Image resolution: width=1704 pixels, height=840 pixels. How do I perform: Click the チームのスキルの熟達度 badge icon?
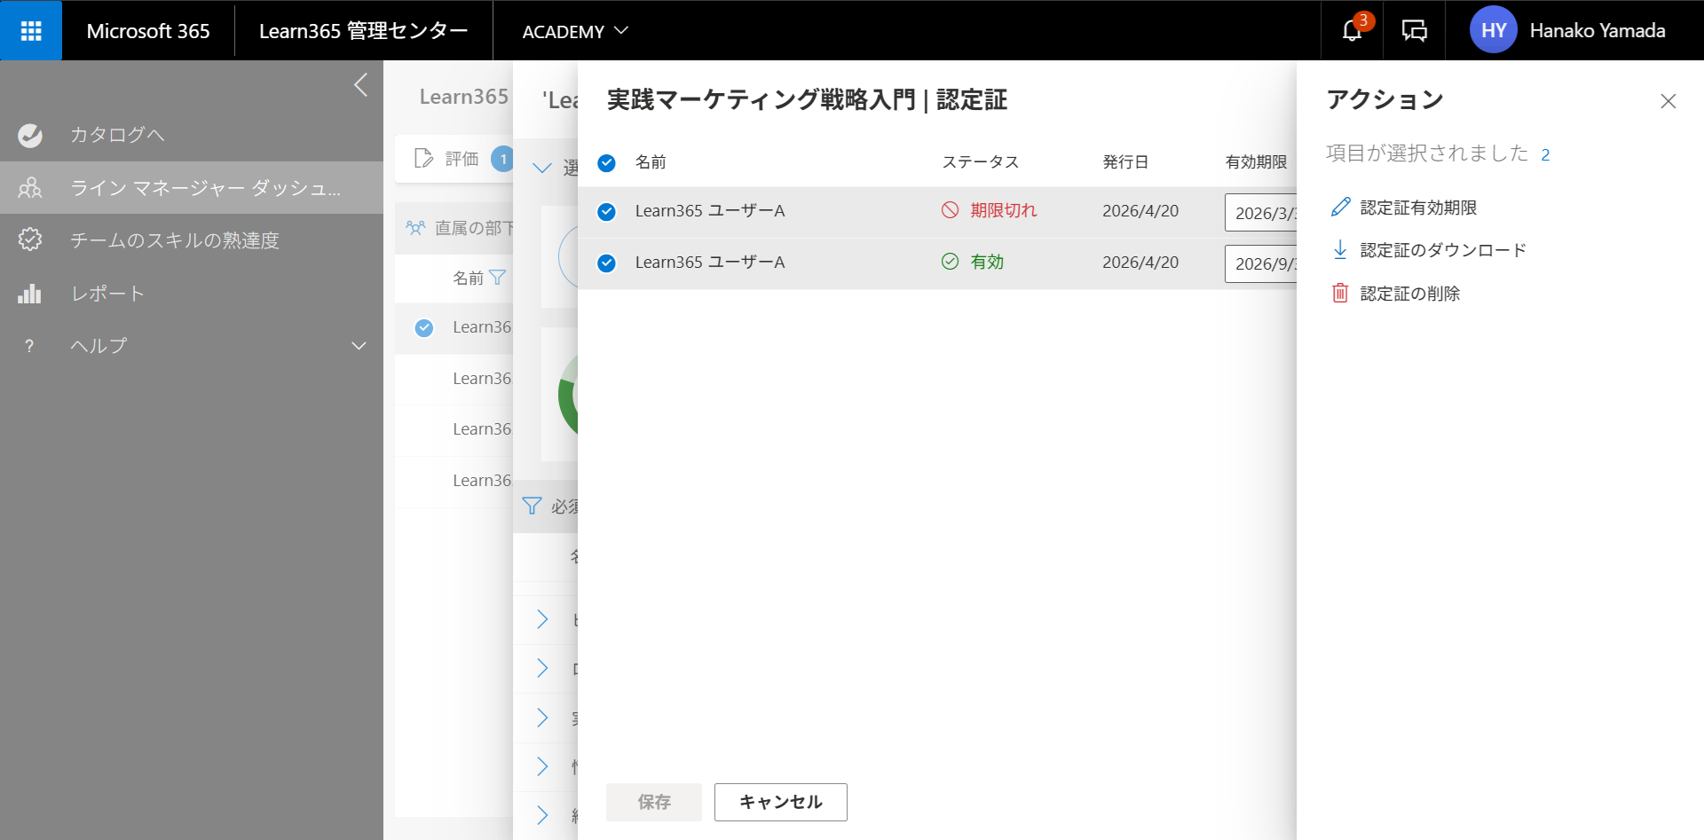click(x=30, y=239)
